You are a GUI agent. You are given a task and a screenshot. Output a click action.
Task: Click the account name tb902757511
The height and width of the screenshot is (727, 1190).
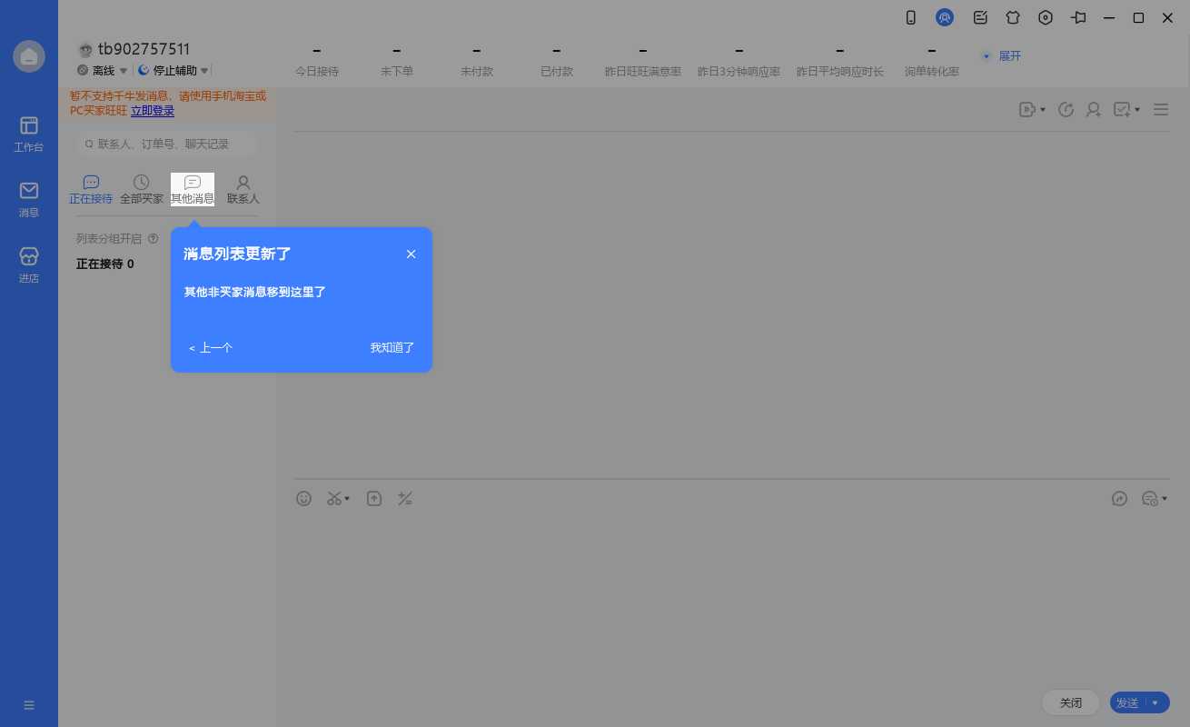tap(144, 49)
